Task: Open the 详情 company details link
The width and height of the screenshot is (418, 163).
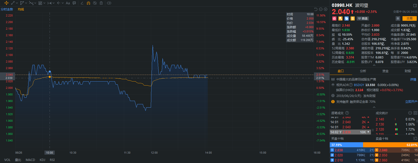Action: [x=413, y=79]
